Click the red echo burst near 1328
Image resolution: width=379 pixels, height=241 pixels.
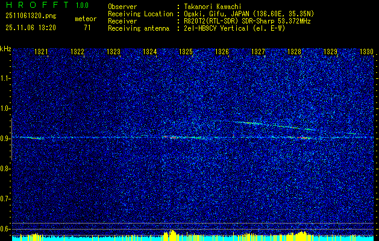[304, 138]
